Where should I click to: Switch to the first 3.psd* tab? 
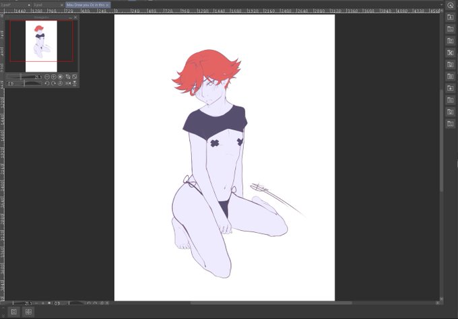tap(15, 5)
